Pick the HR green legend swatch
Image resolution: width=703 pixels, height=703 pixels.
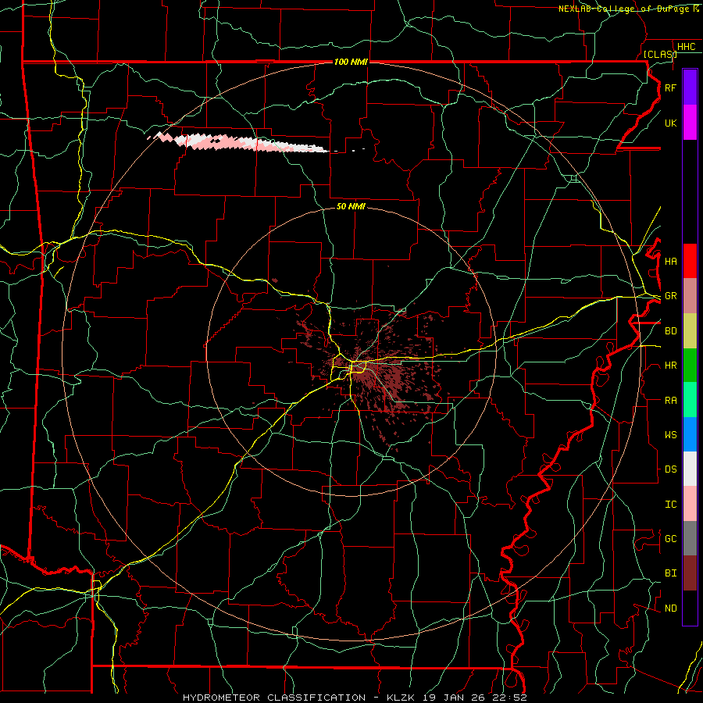coord(690,366)
